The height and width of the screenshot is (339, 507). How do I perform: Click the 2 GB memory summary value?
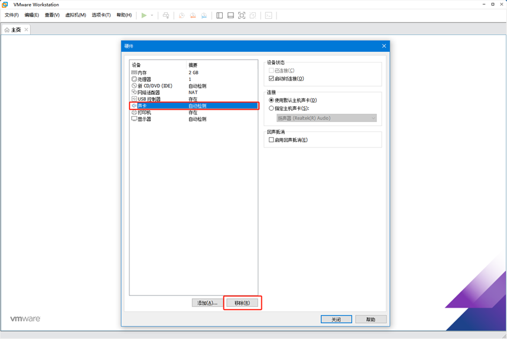tap(193, 73)
